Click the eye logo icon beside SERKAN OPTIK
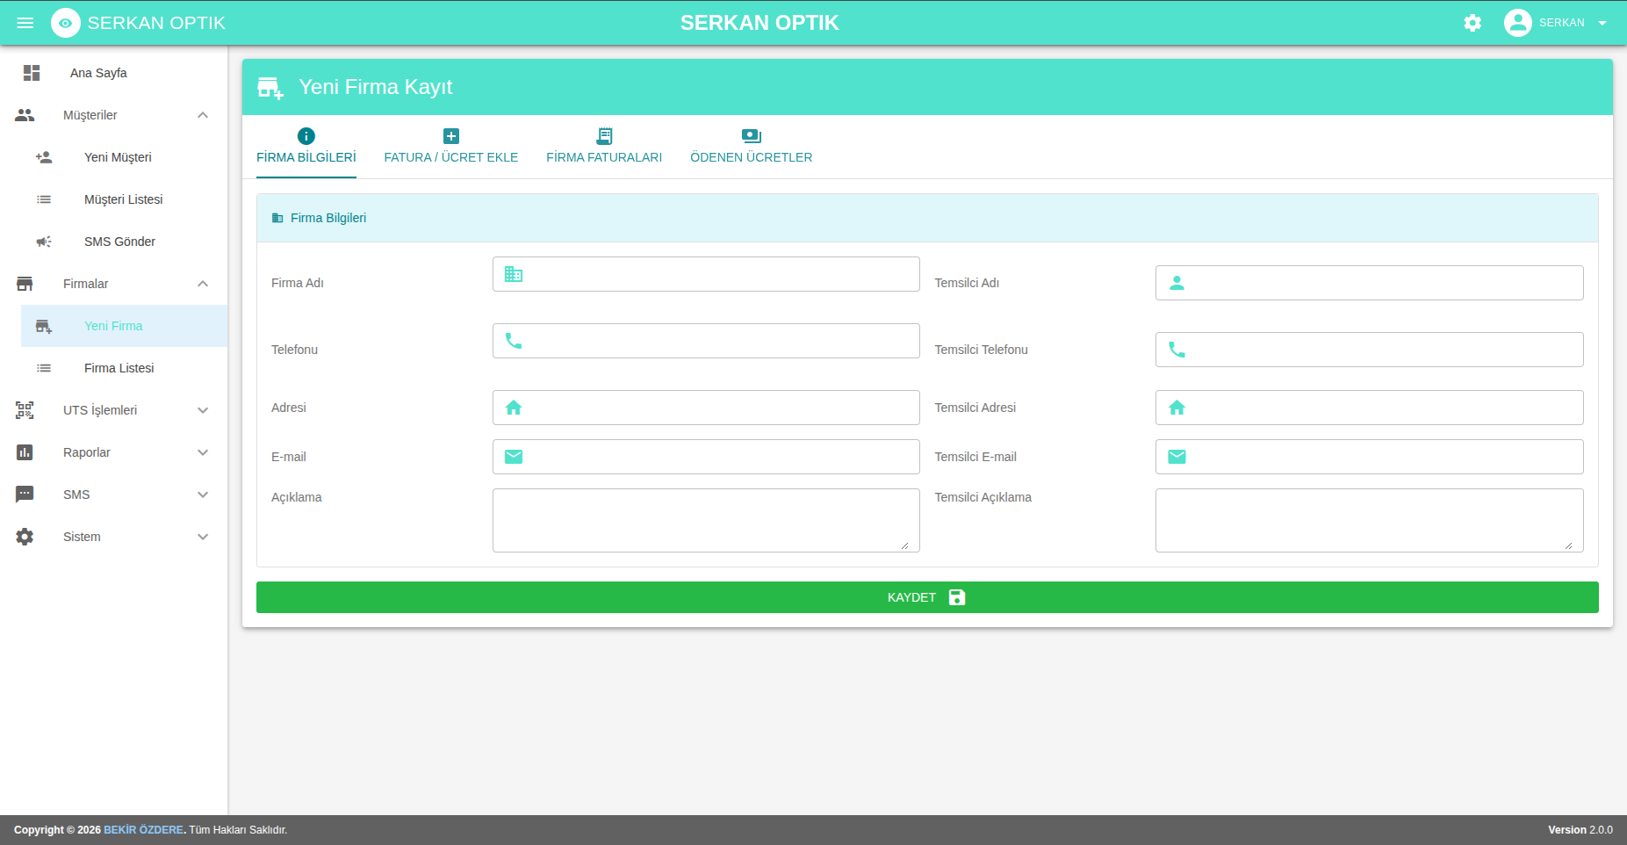 (x=66, y=23)
